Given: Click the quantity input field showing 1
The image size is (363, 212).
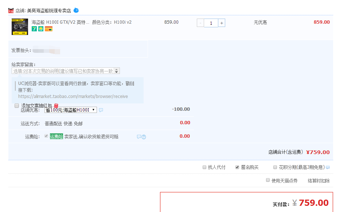Looking at the screenshot, I should pos(211,23).
